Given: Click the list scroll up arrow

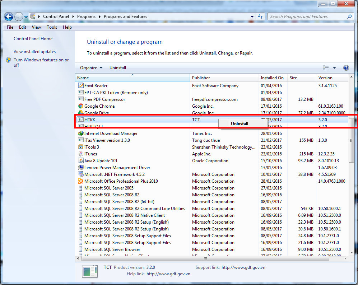Looking at the screenshot, I should point(352,77).
